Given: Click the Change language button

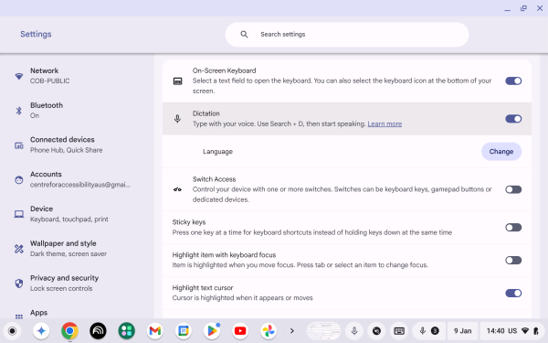Looking at the screenshot, I should [x=501, y=152].
